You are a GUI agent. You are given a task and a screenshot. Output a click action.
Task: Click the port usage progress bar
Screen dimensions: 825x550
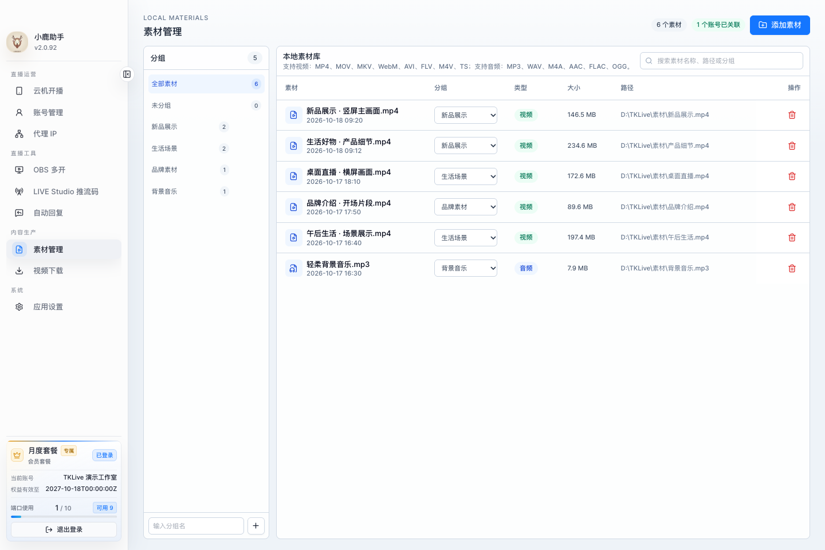pos(64,517)
